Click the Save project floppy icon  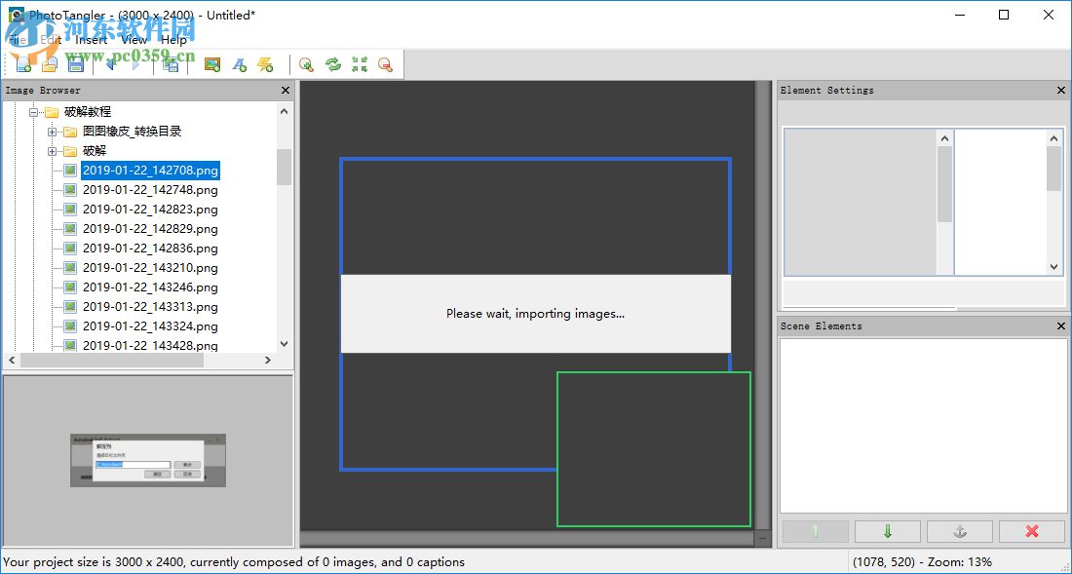(75, 64)
